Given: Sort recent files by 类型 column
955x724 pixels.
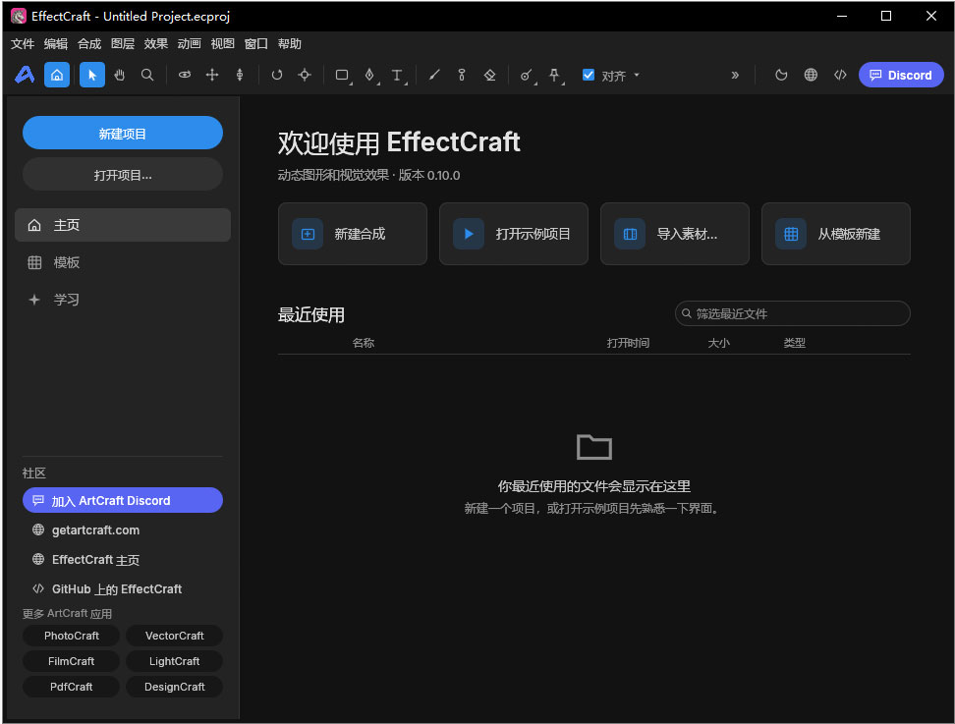Looking at the screenshot, I should (x=794, y=344).
